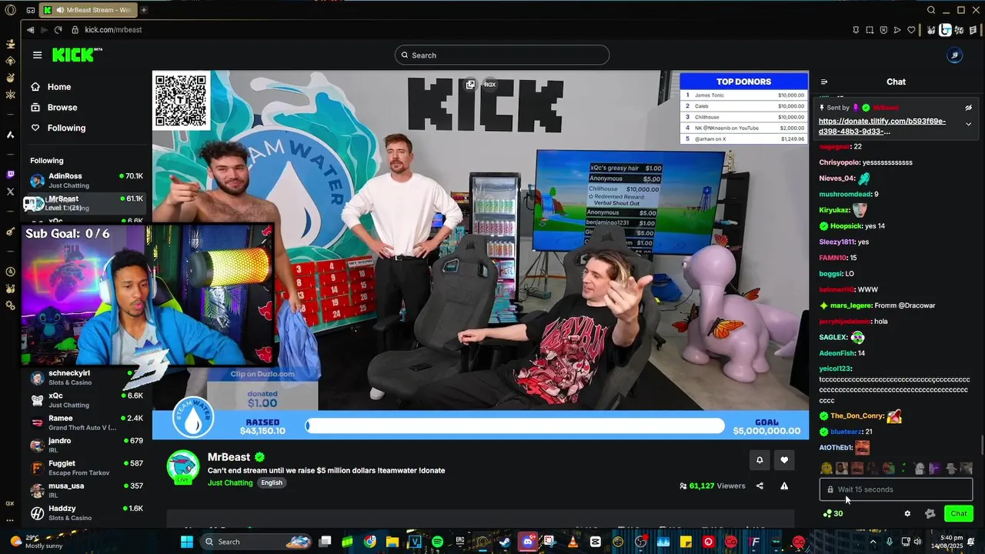This screenshot has width=985, height=554.
Task: Open Twitch in Opera sidebar
Action: tap(10, 175)
